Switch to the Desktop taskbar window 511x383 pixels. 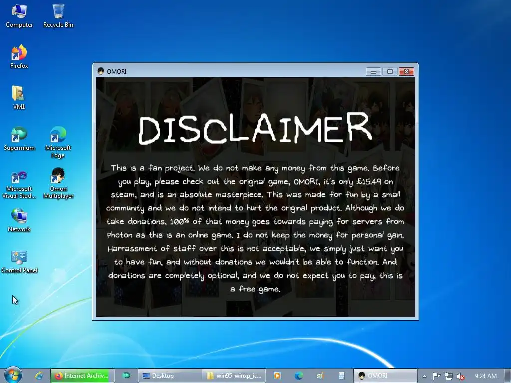[170, 376]
